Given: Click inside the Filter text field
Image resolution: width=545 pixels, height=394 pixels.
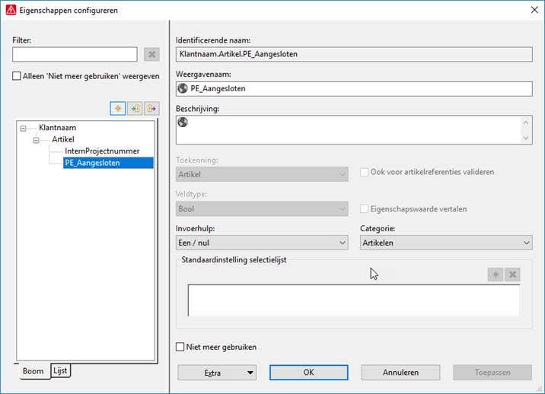Looking at the screenshot, I should click(x=75, y=55).
